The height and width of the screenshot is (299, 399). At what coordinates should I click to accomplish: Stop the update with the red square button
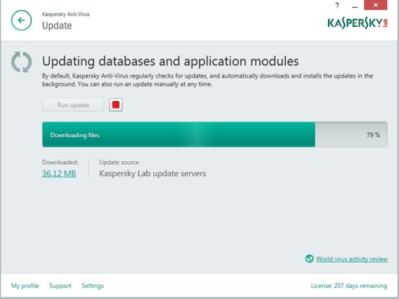[116, 105]
